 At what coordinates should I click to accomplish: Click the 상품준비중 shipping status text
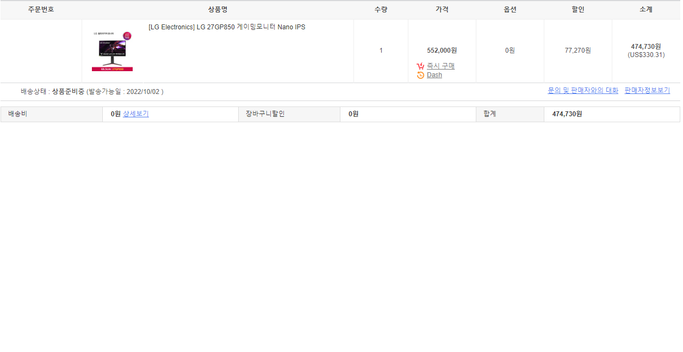point(68,92)
